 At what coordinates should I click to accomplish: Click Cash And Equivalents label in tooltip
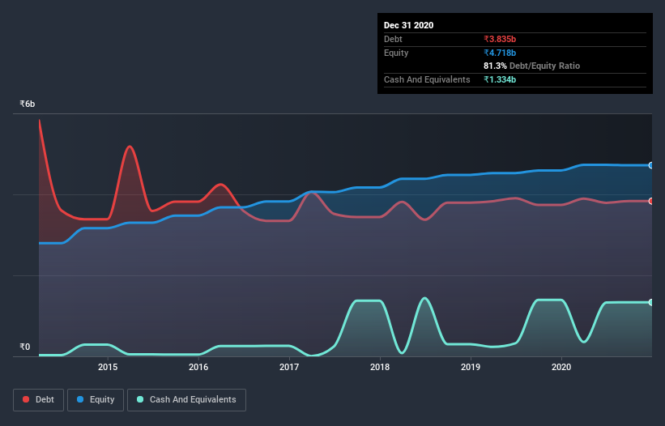(427, 79)
